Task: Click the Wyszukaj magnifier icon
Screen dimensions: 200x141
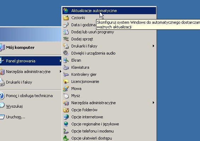Action: 2,106
